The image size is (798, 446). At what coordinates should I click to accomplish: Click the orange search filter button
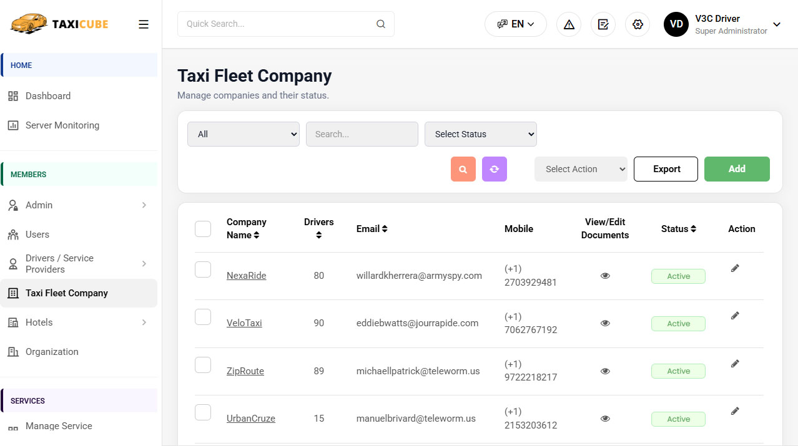tap(463, 169)
